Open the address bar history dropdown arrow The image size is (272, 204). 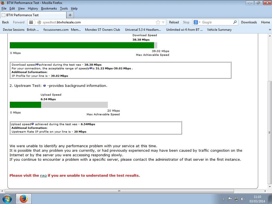click(163, 22)
